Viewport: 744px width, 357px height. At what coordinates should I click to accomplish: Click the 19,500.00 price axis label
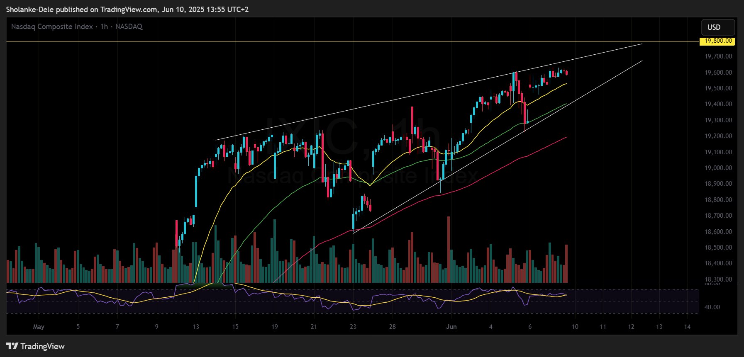pos(718,88)
